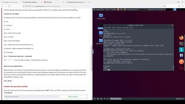Click the TryHackMe page vertical scrollbar

click(92, 58)
